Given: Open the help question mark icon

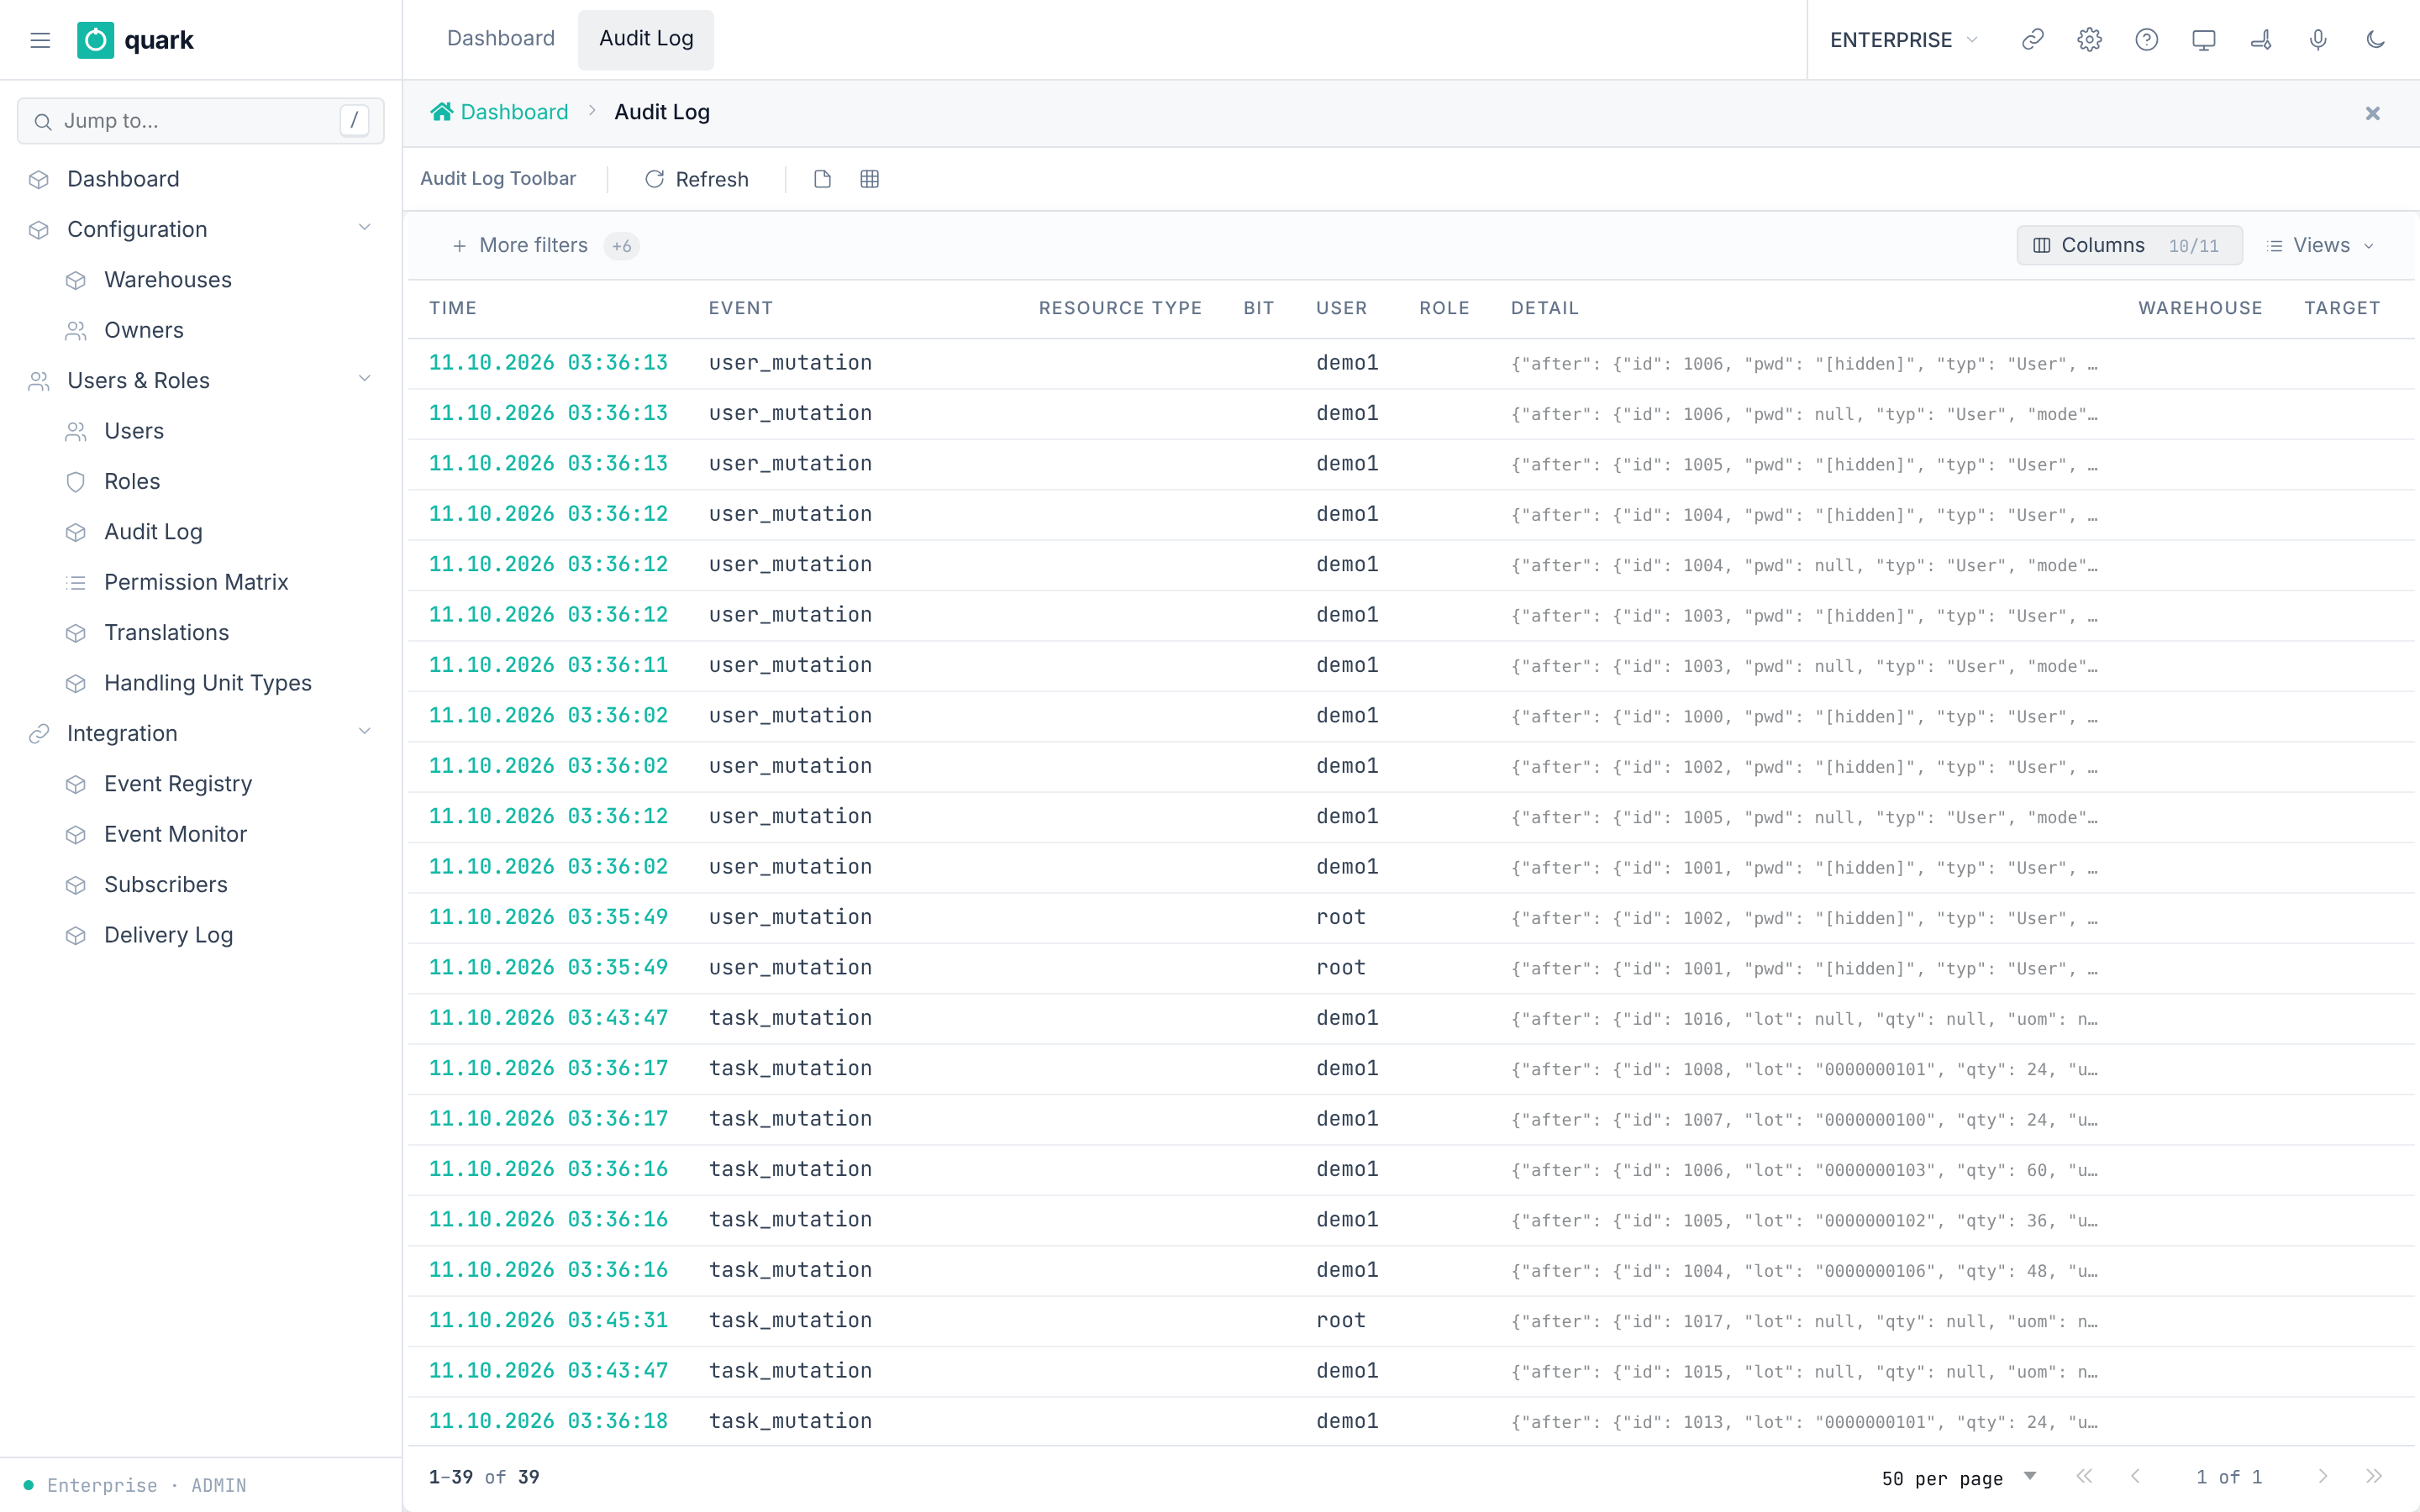Looking at the screenshot, I should pyautogui.click(x=2146, y=40).
